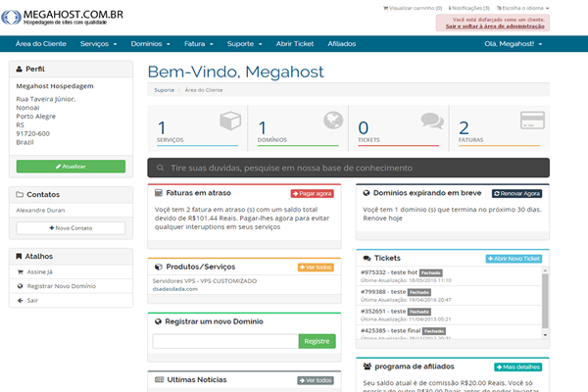The height and width of the screenshot is (392, 588).
Task: Expand the Serviços menu
Action: pos(98,44)
